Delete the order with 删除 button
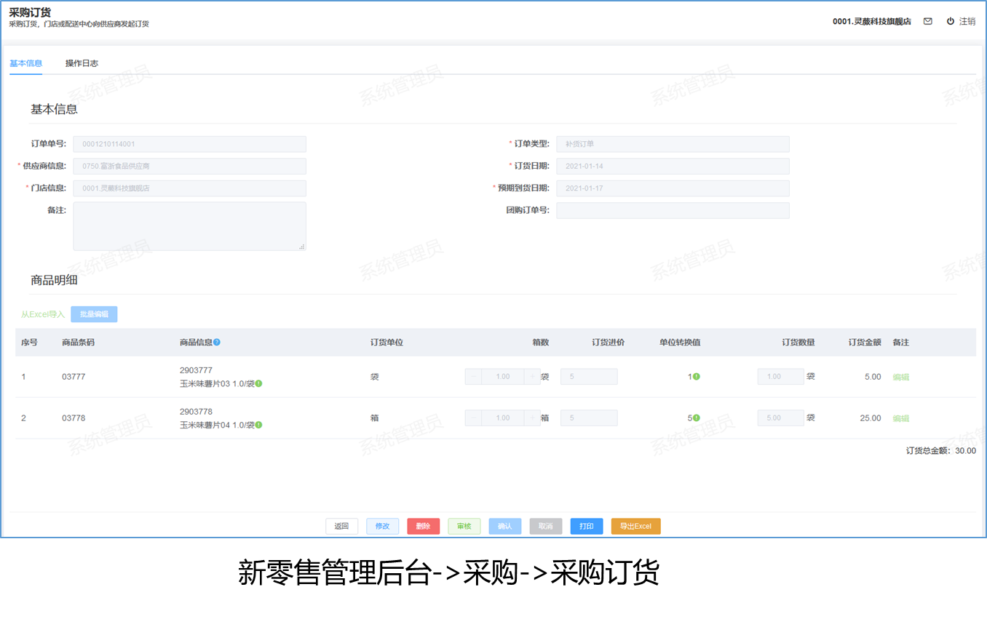 [x=423, y=527]
